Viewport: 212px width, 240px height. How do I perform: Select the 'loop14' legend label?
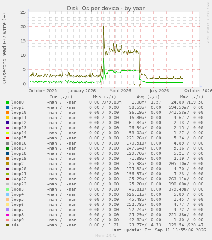19,133
